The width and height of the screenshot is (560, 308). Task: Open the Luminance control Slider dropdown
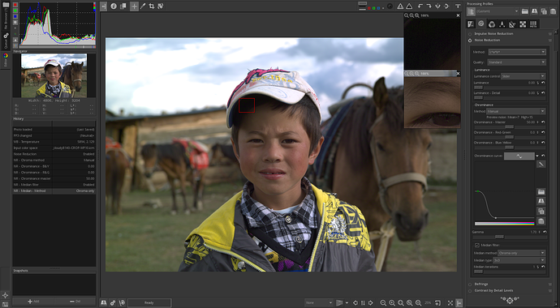tap(523, 76)
